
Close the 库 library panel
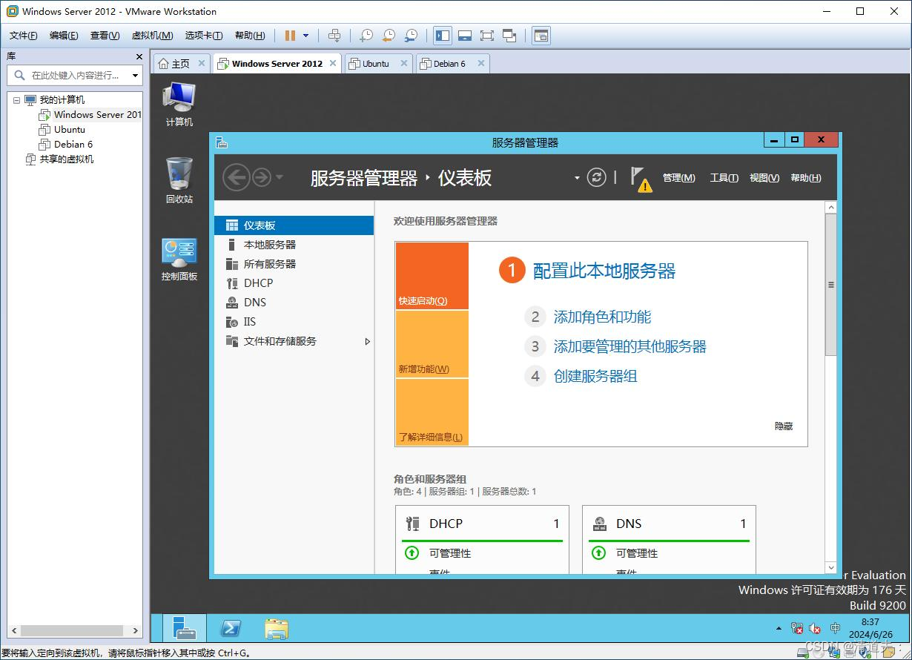pos(139,56)
